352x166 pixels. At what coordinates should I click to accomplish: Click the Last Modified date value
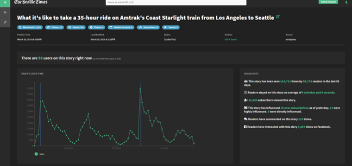(103, 40)
